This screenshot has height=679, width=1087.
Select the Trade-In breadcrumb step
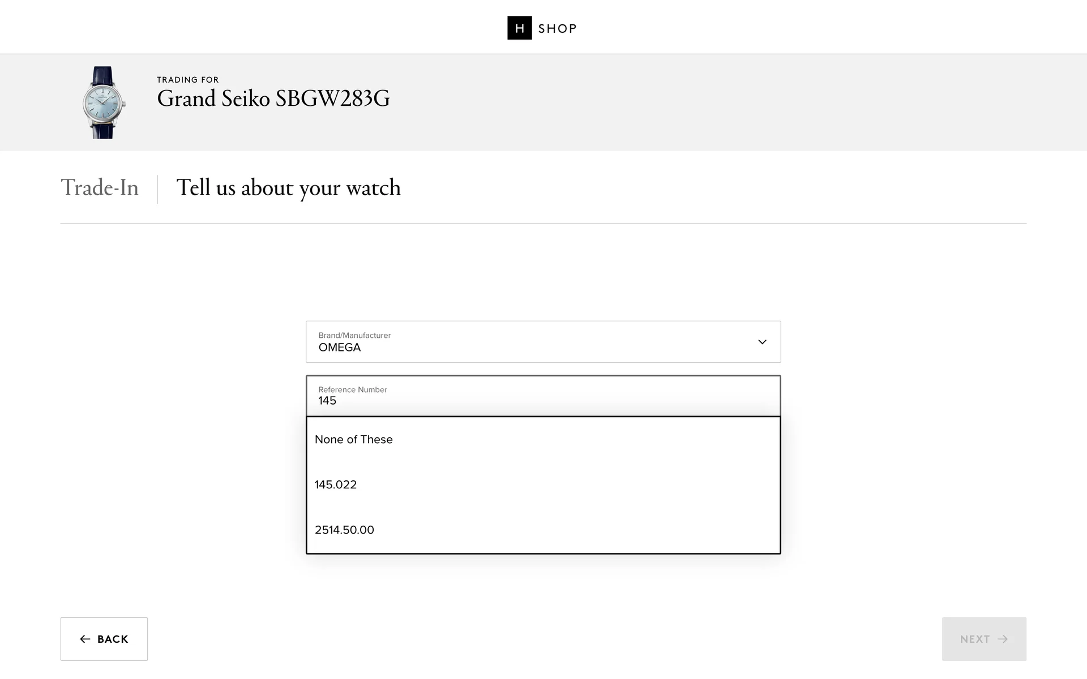(100, 188)
